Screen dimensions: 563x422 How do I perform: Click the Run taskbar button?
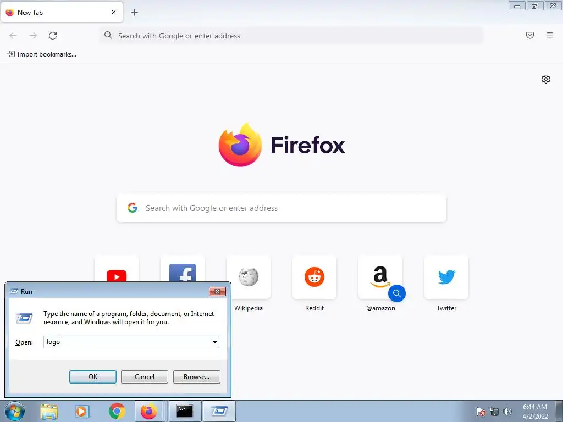(219, 411)
